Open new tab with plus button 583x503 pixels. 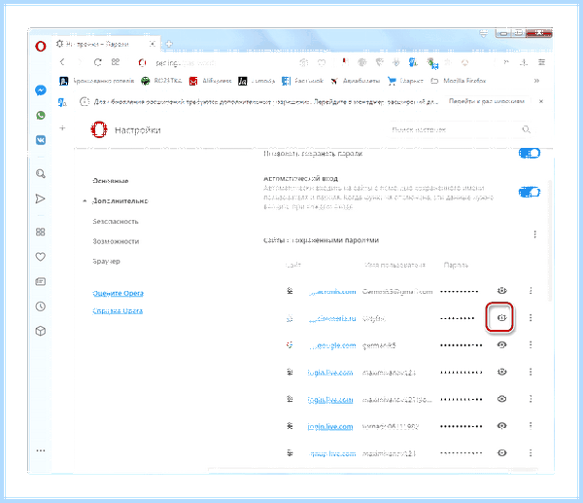click(169, 44)
